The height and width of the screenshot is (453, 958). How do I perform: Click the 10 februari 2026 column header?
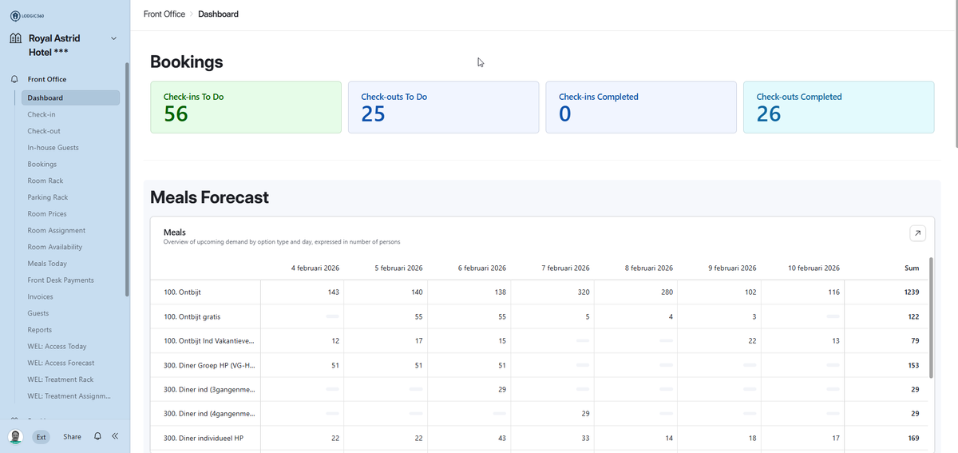pyautogui.click(x=814, y=268)
